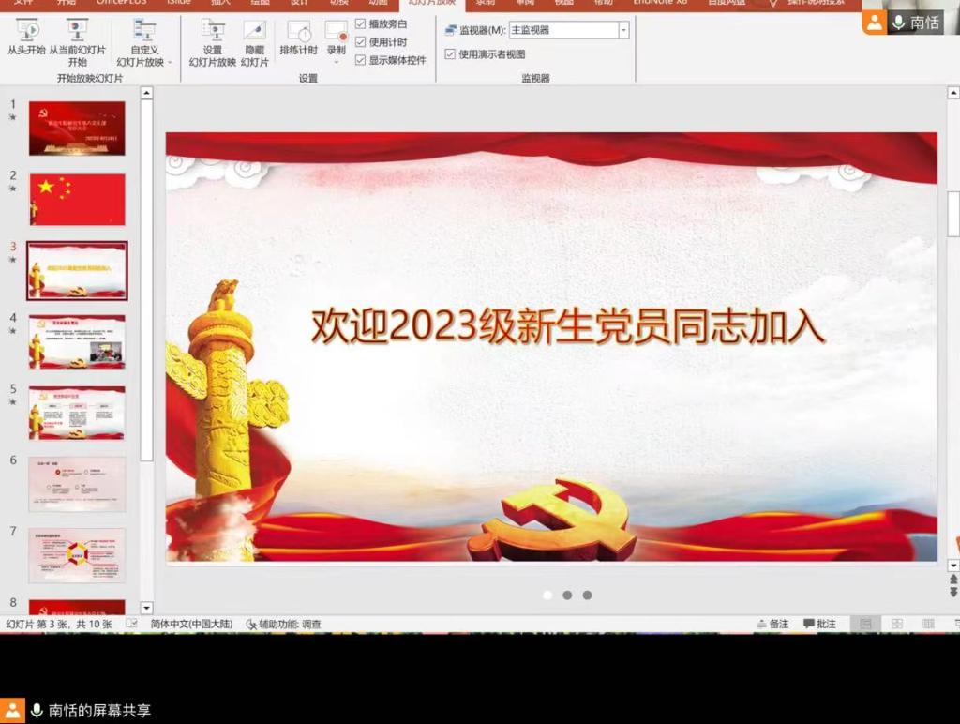Switch to the iSlide ribbon tab
Screen dimensions: 960x724
tap(179, 3)
